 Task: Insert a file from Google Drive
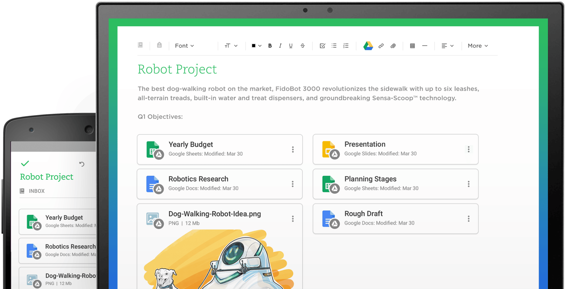[x=368, y=46]
